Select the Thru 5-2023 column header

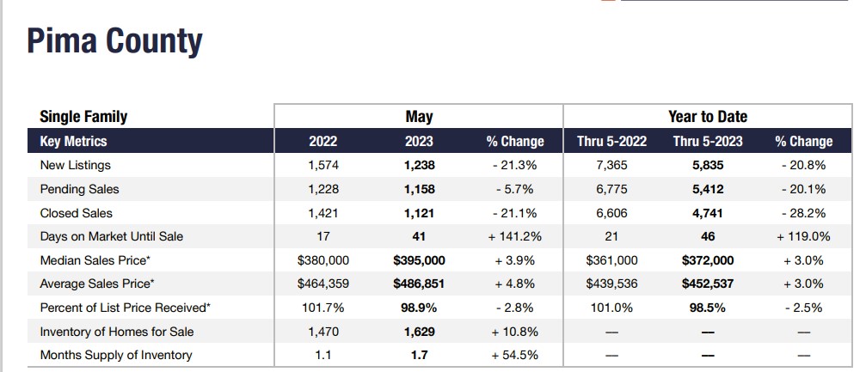(708, 141)
